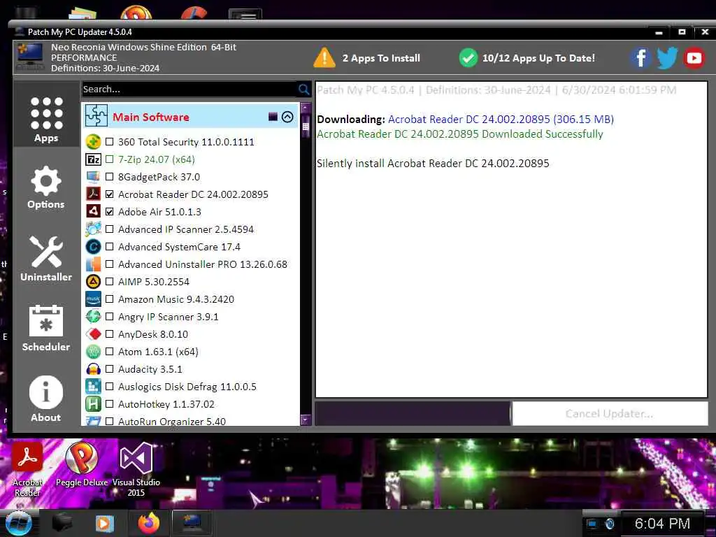Check the Advanced Uninstaller PRO checkbox
This screenshot has height=537, width=716.
110,264
